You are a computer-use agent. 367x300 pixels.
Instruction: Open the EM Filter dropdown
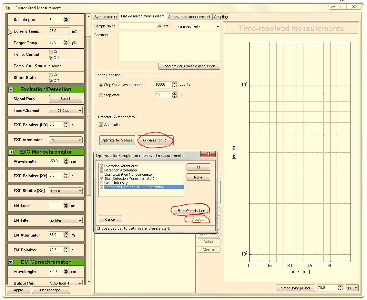tap(66, 221)
